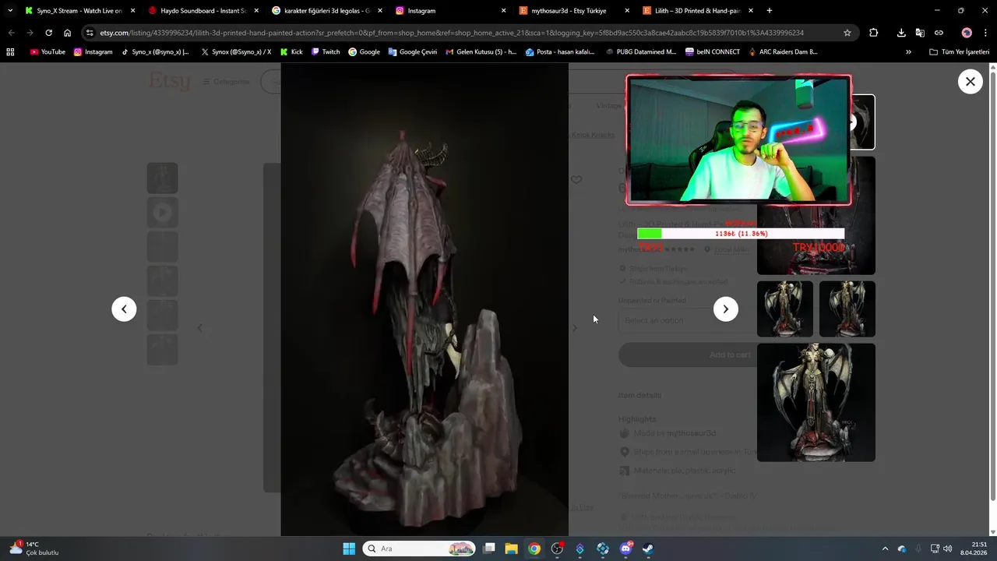View site information for etsy.com

click(90, 33)
